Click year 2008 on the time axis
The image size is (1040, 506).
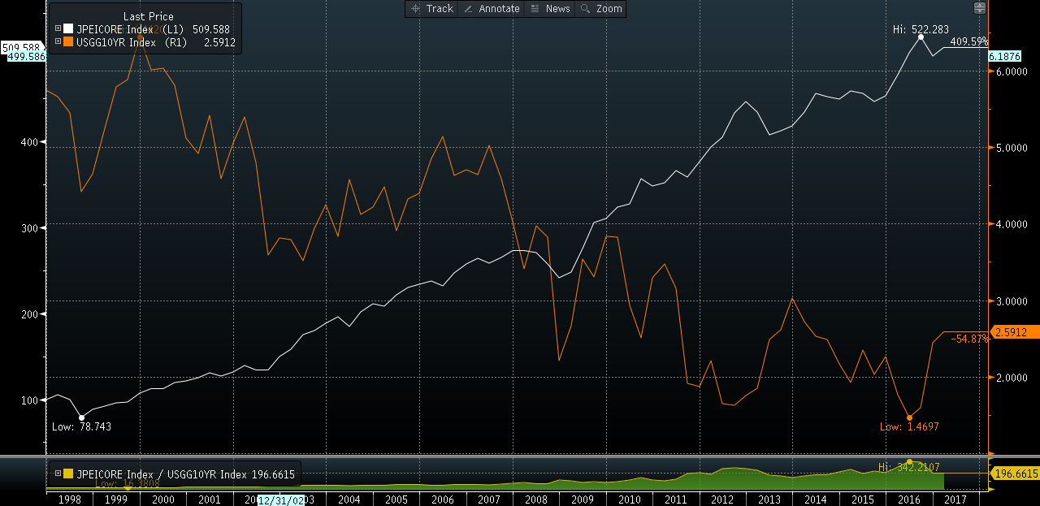point(535,500)
